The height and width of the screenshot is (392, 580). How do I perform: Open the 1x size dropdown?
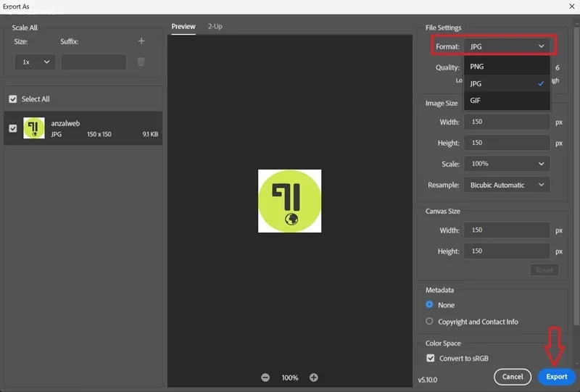(35, 62)
